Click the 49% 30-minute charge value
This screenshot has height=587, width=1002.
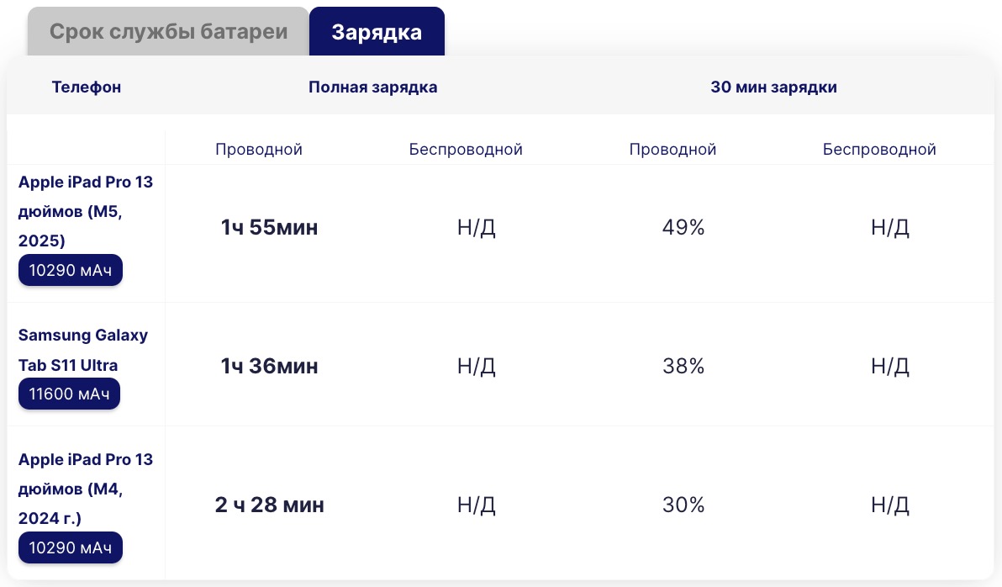[683, 227]
